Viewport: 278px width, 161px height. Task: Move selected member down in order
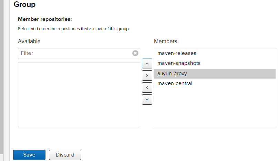point(147,99)
